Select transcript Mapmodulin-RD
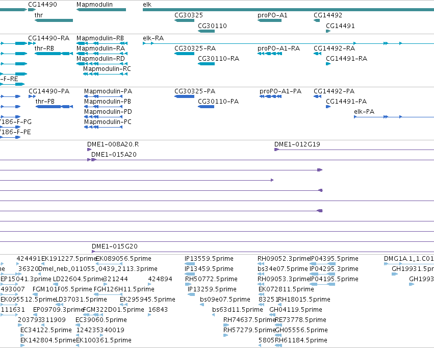This screenshot has width=434, height=348. [100, 58]
